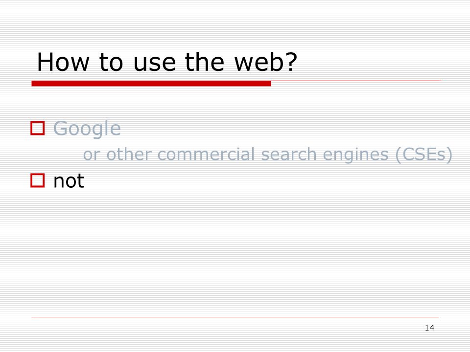
Task: Click the red square bullet beside Google
Action: pyautogui.click(x=38, y=128)
